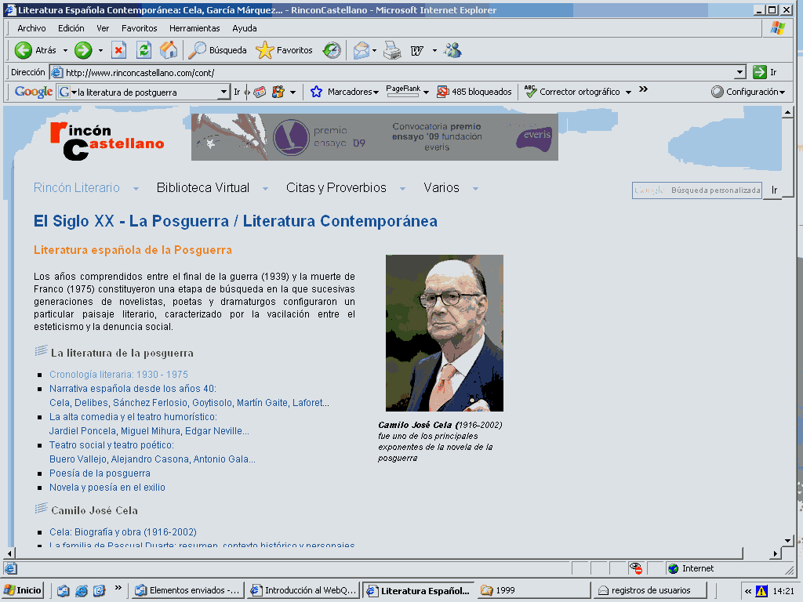Expand the Rincón Literario menu arrow

point(136,188)
